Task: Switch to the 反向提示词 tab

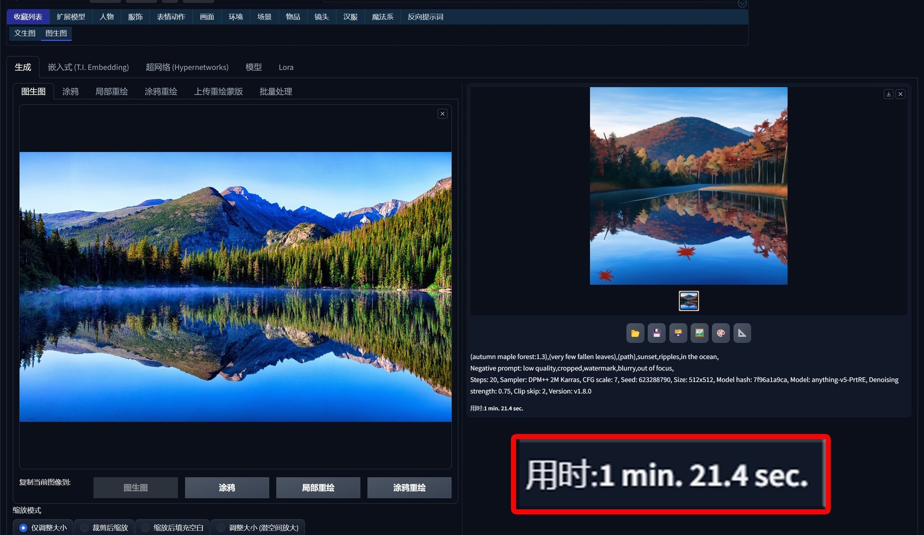Action: 426,17
